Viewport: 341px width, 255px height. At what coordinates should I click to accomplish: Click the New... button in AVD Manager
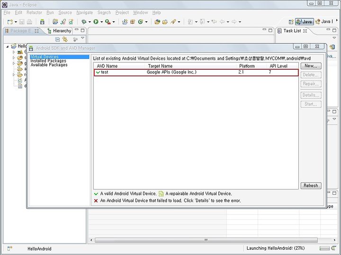[x=311, y=66]
